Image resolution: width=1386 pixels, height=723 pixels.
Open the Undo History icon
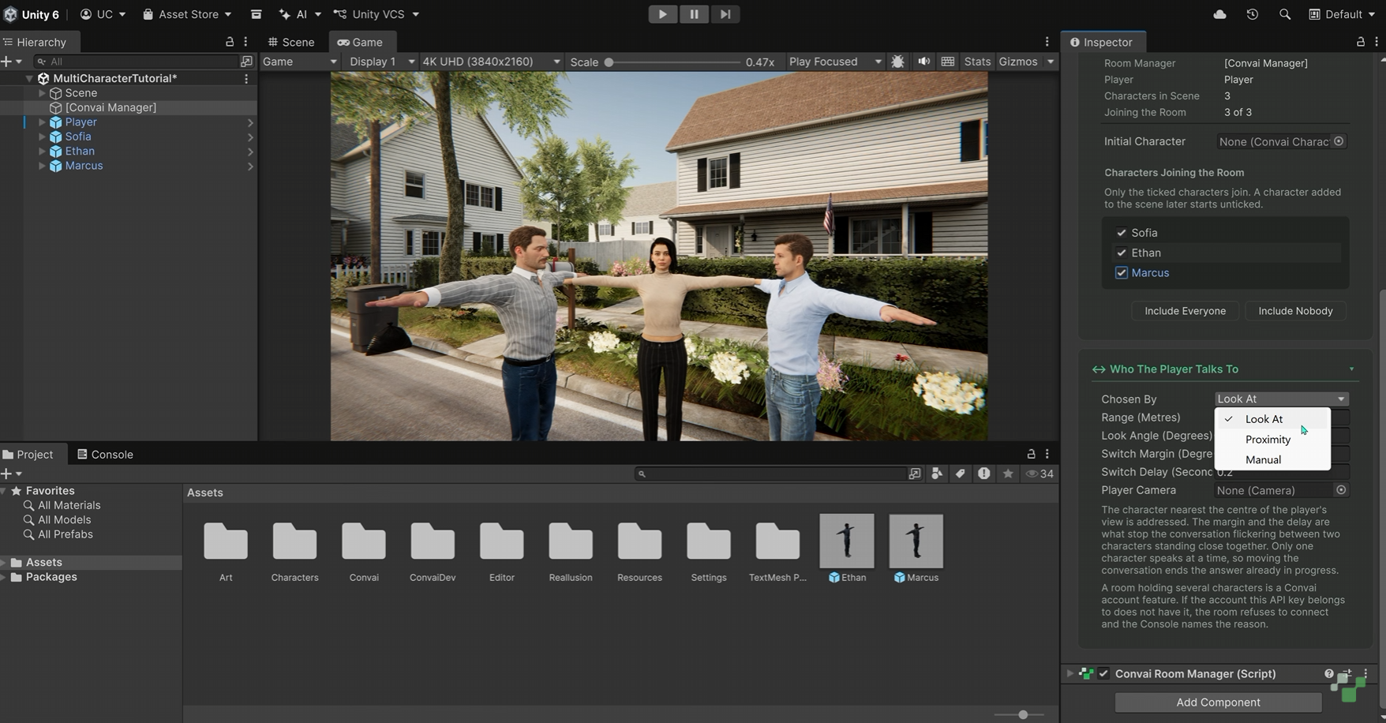pos(1252,14)
